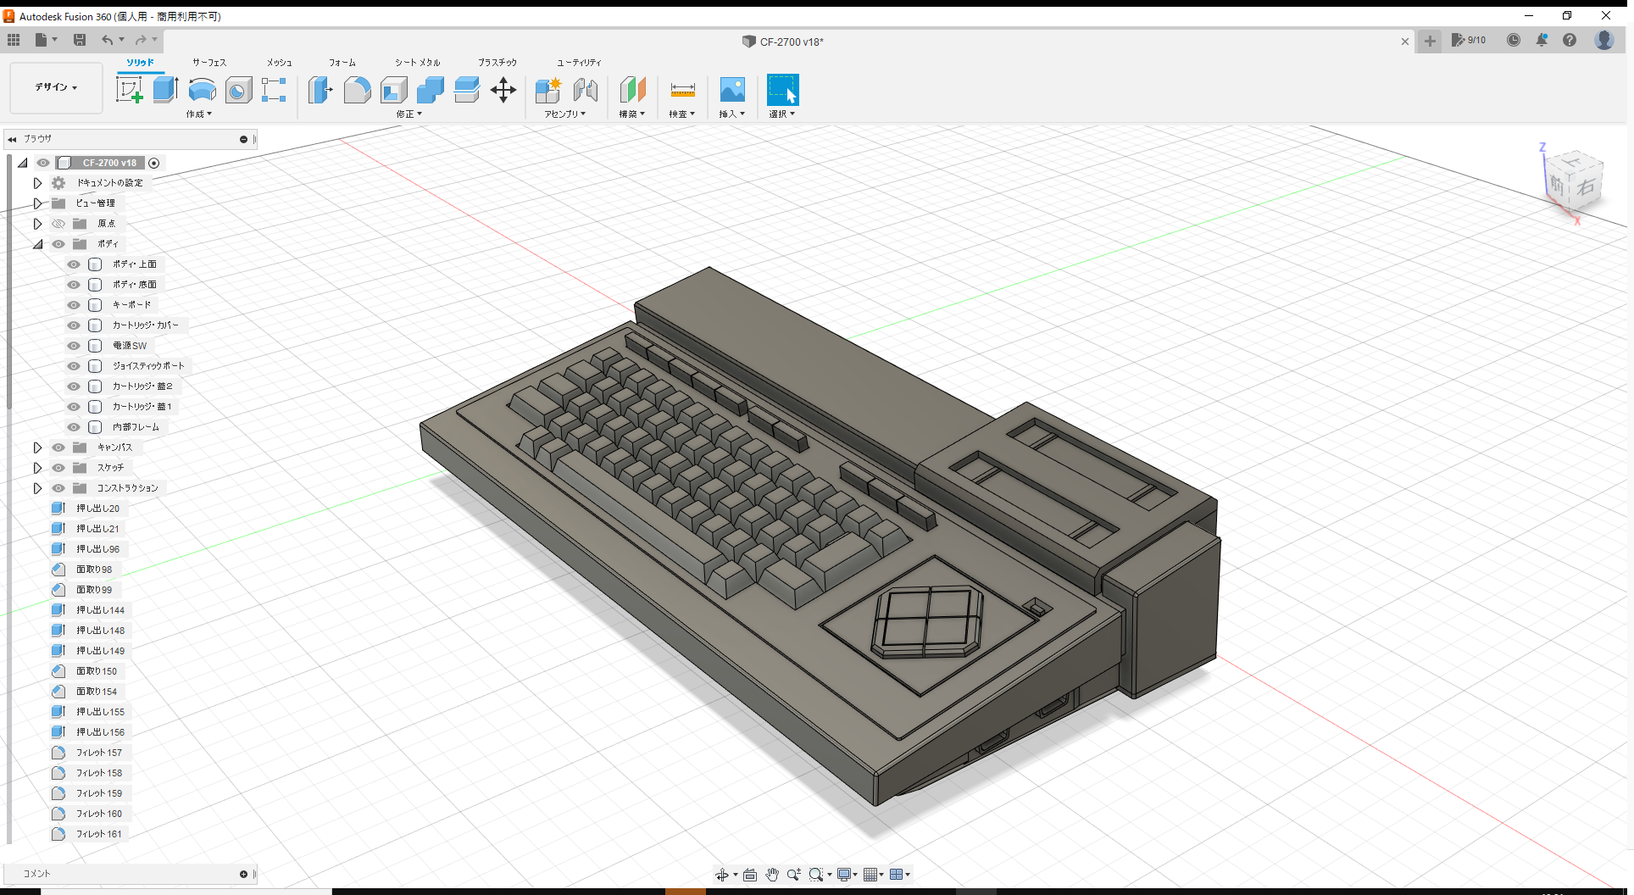Activate the Pan tool in navigation bar
The width and height of the screenshot is (1634, 895).
click(772, 874)
